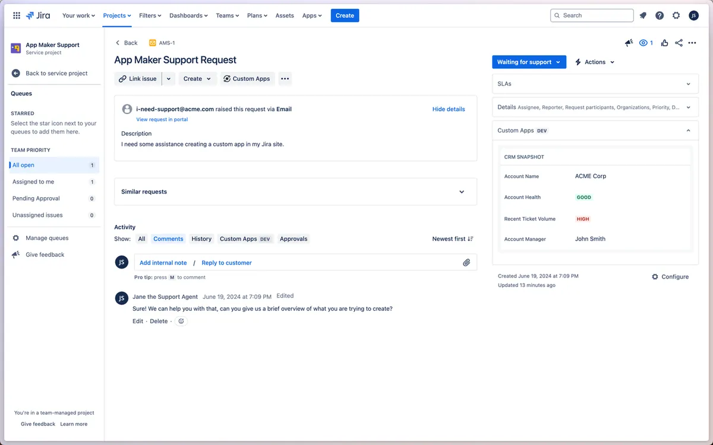
Task: Open the Assets nav item
Action: [x=285, y=15]
